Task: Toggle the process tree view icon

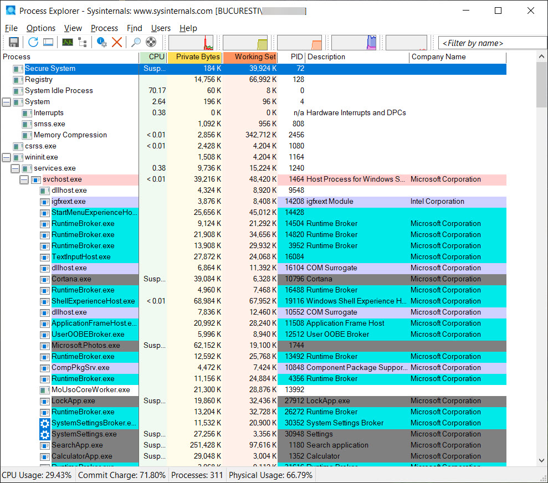Action: pos(83,42)
